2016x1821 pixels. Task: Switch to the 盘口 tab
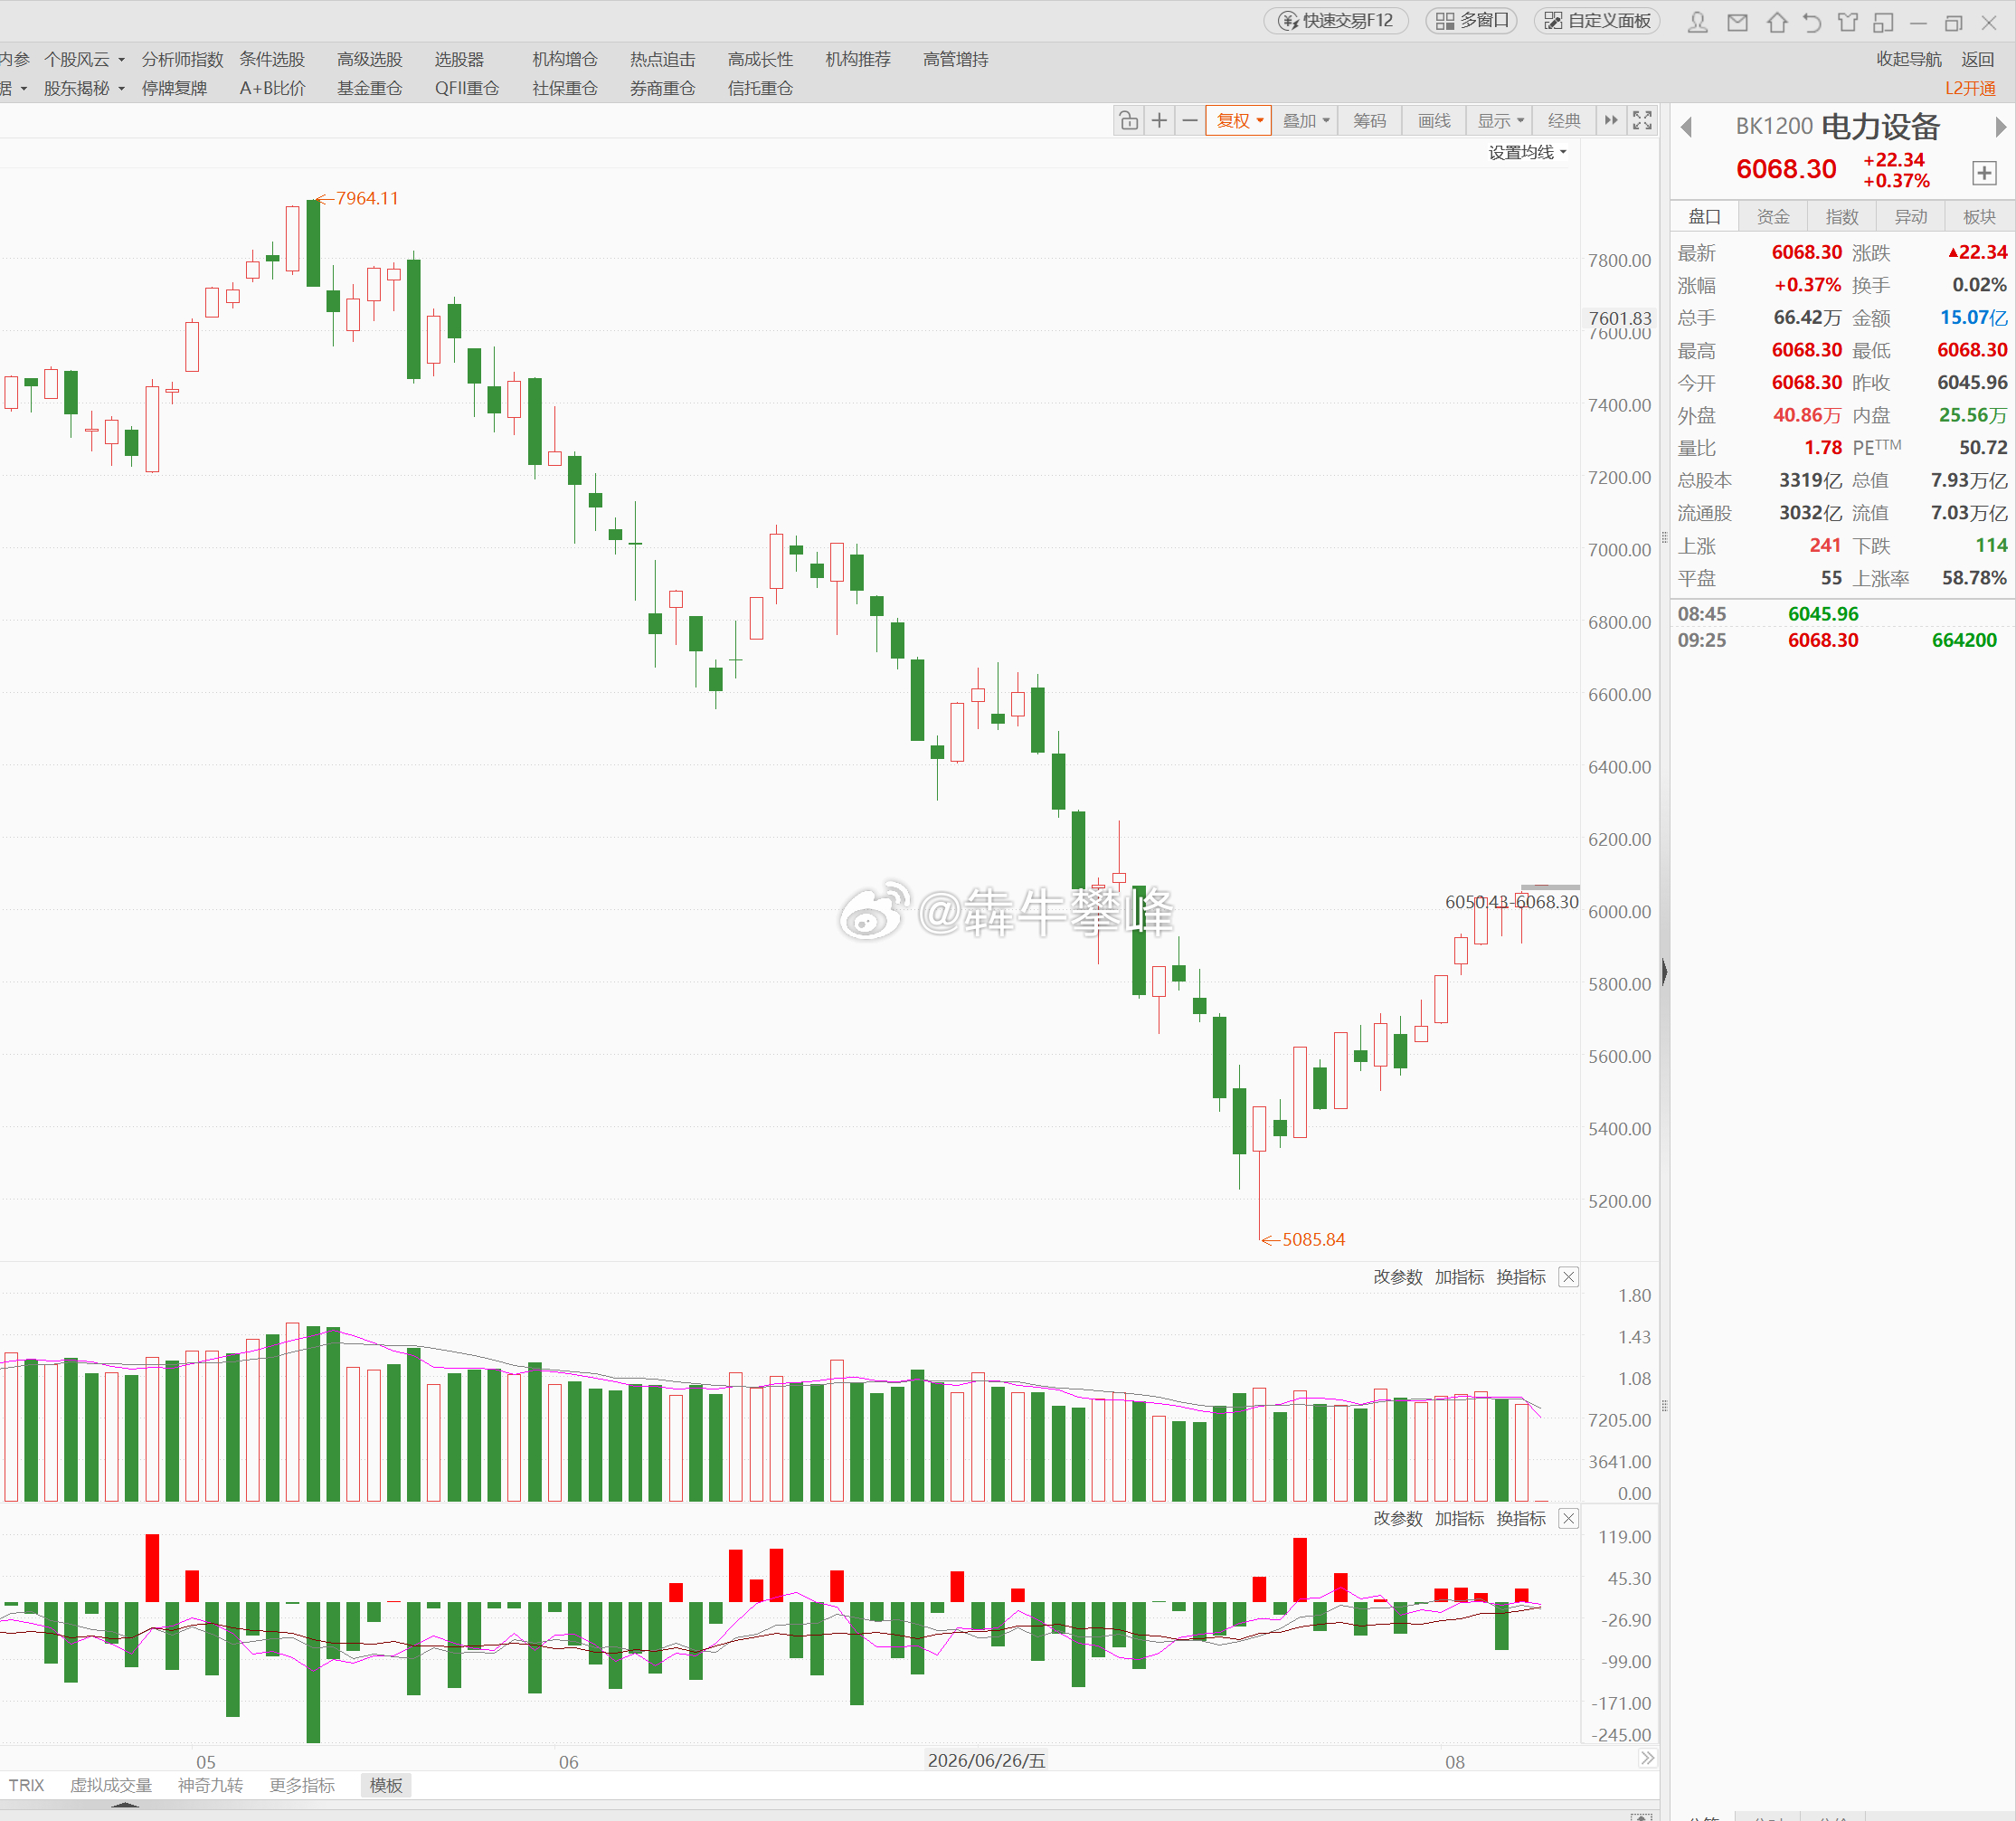1705,217
